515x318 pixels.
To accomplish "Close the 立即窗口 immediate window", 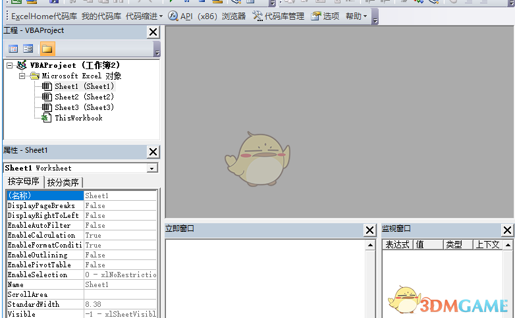I will click(x=370, y=230).
